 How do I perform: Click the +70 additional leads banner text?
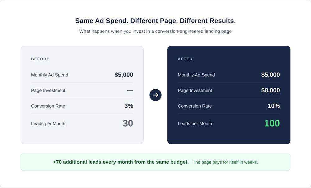(x=121, y=162)
